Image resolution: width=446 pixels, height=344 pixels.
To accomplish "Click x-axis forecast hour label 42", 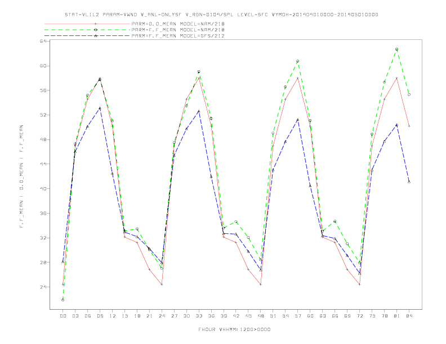I will coord(236,316).
